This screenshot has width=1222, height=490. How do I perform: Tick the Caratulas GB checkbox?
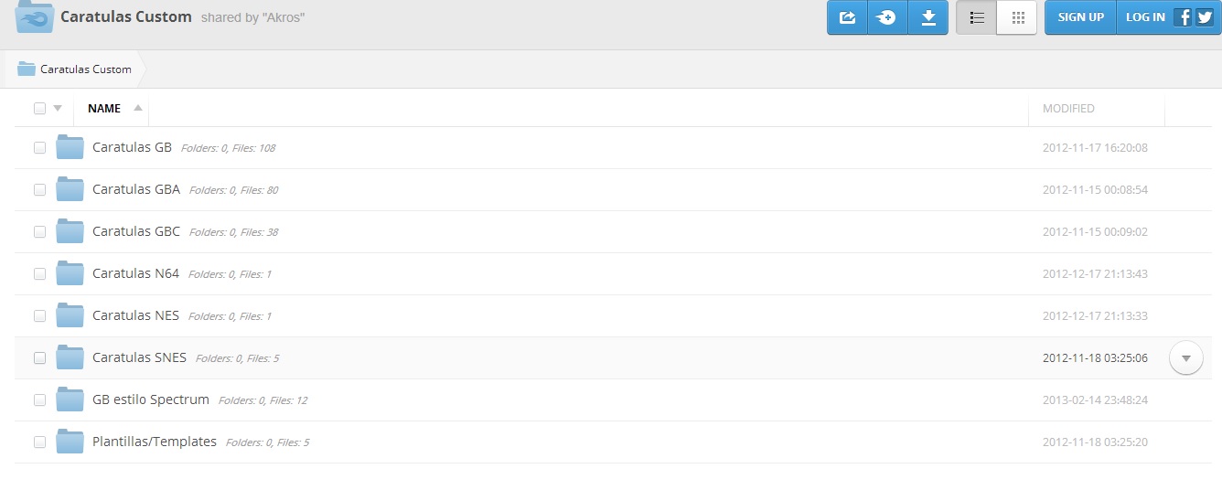pyautogui.click(x=39, y=147)
